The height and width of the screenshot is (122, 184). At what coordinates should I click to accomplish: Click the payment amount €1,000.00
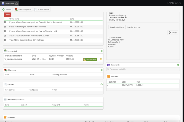tap(70, 59)
